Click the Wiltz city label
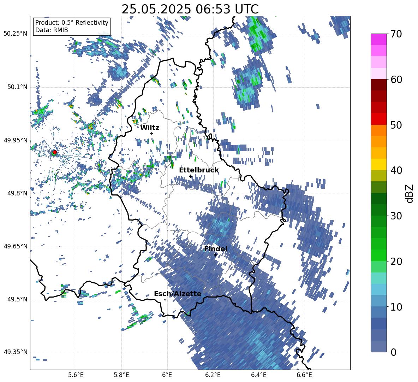418x382 pixels. click(150, 128)
